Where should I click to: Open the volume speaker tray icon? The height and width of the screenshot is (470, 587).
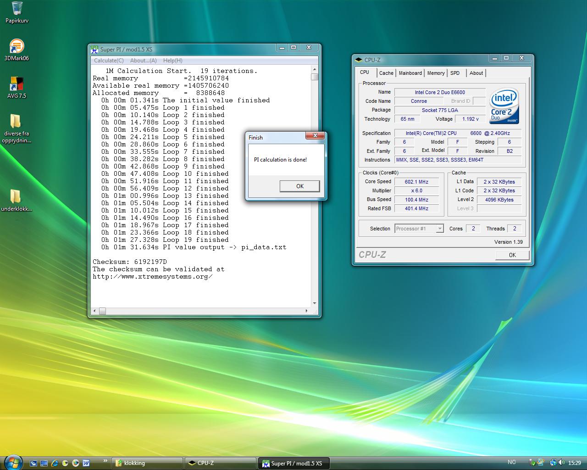[561, 463]
